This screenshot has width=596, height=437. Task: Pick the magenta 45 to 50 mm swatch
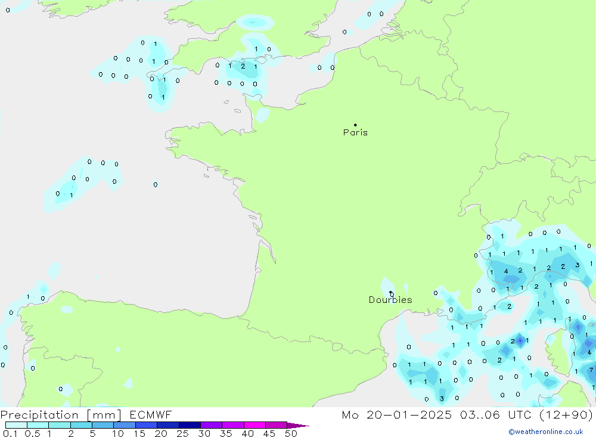[276, 426]
